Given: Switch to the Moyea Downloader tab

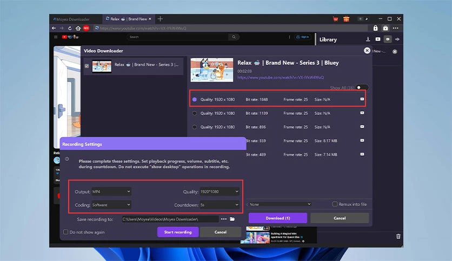Looking at the screenshot, I should click(76, 19).
